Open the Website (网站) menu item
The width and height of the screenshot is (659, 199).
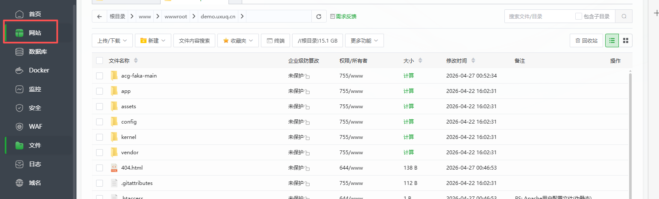tap(35, 33)
